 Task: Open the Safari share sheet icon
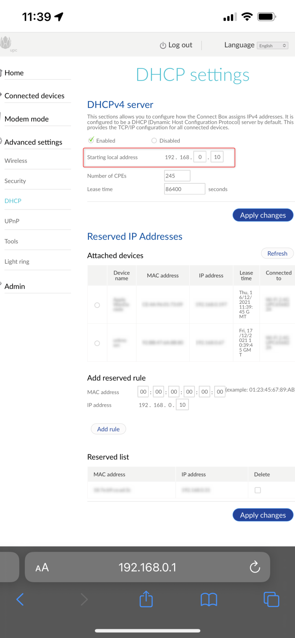(146, 599)
